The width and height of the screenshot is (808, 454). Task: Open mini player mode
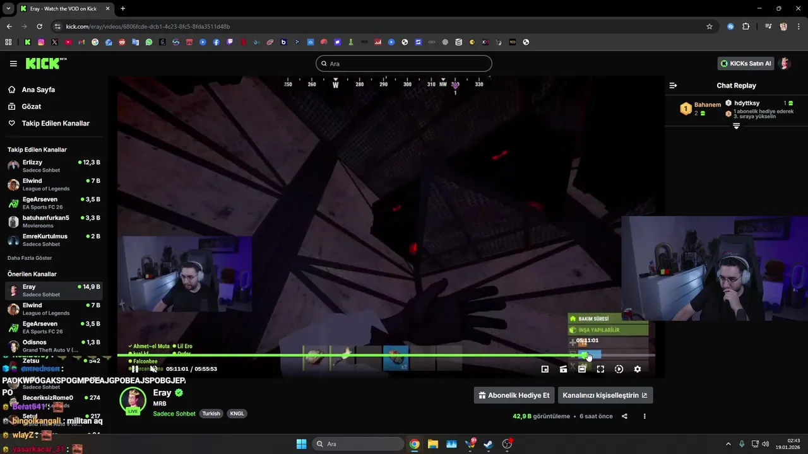coord(545,369)
